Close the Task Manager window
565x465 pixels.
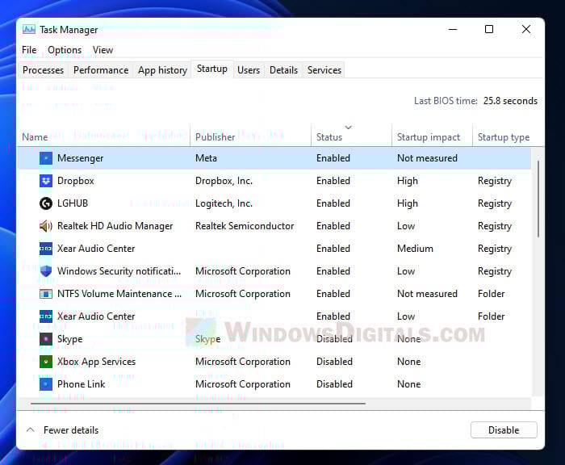tap(526, 29)
